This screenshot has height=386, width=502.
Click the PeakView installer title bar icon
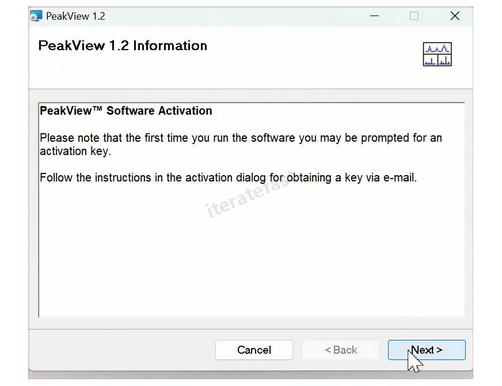point(36,16)
